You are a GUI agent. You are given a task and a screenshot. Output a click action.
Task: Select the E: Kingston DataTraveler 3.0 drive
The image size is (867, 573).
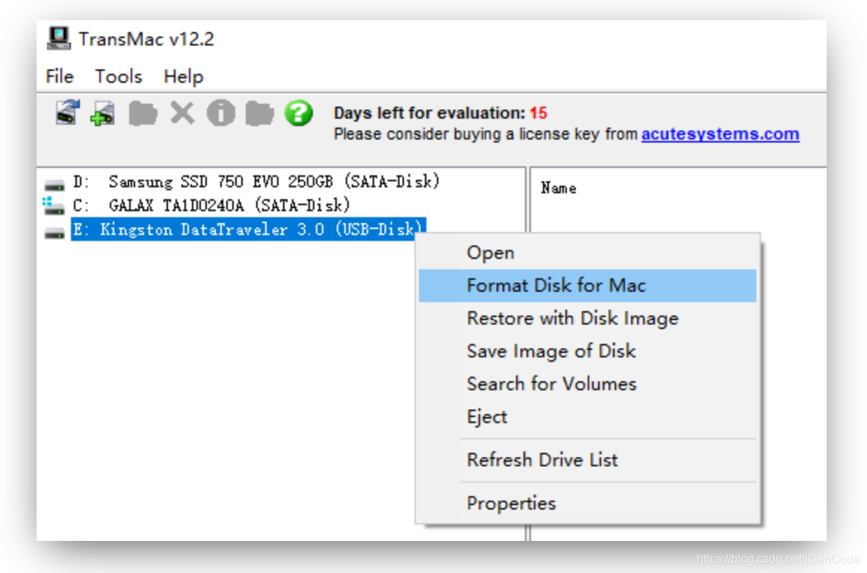[x=248, y=229]
